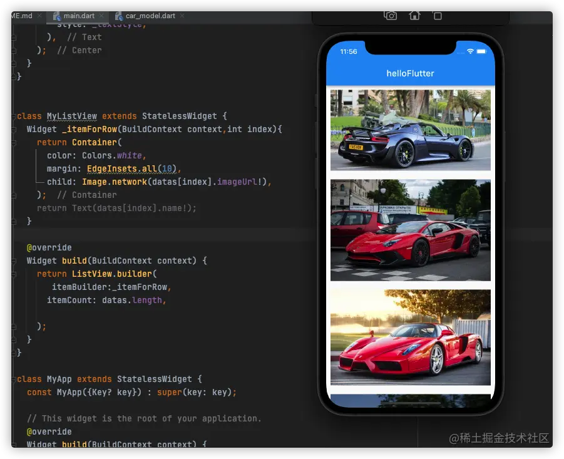The image size is (564, 459).
Task: Click Image.network in the child line
Action: click(x=115, y=182)
